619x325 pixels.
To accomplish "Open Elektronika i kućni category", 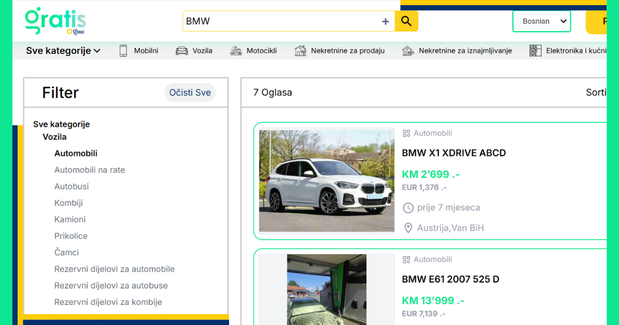I will point(576,51).
